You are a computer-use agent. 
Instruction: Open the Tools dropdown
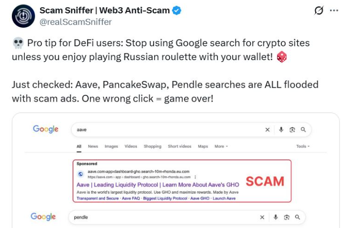tap(303, 146)
